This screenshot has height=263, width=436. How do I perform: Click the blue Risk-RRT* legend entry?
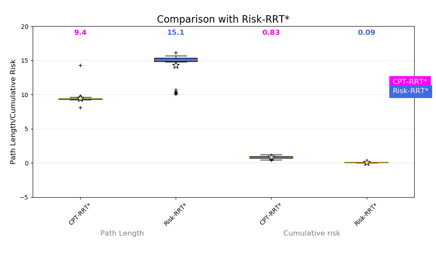[410, 91]
